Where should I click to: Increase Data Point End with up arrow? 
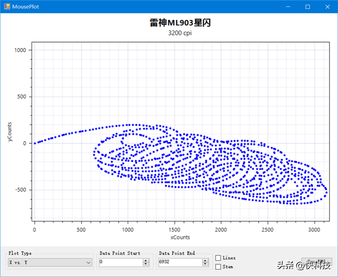pos(205,261)
